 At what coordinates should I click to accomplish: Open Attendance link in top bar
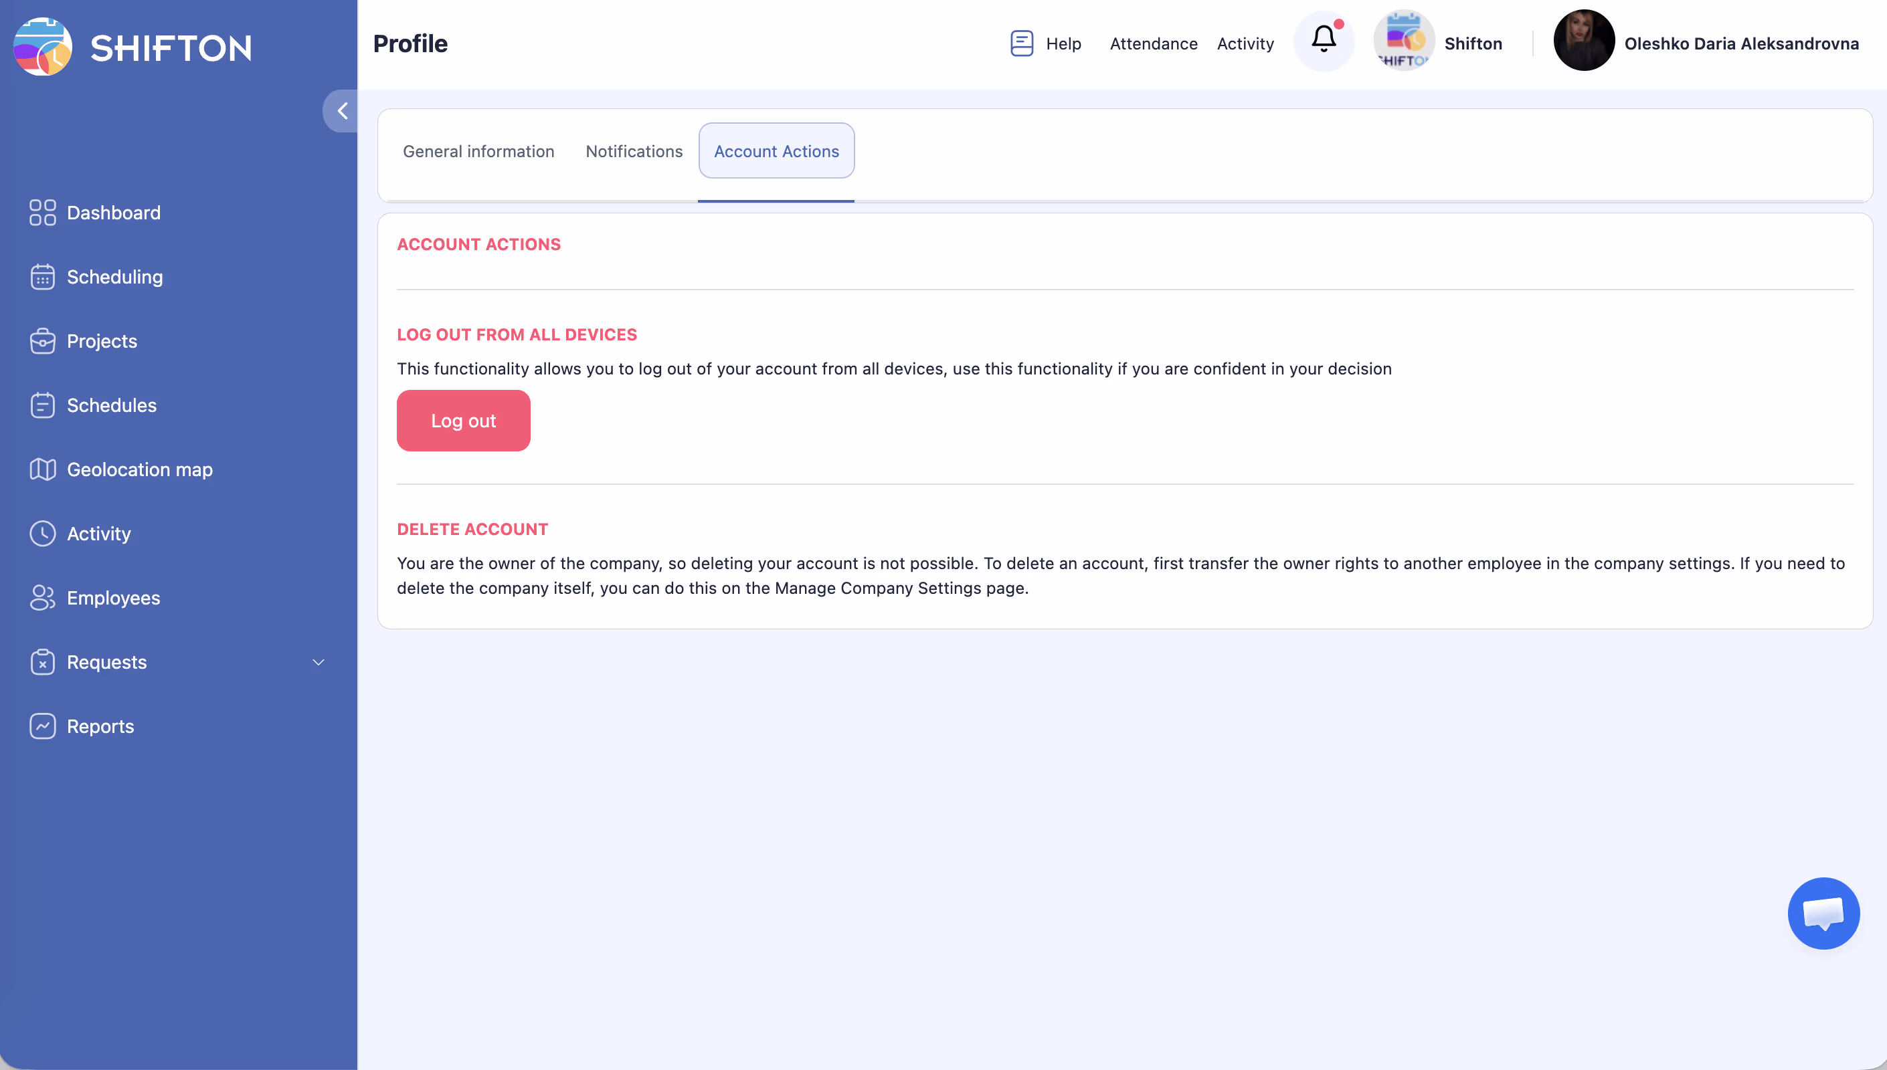click(1154, 44)
